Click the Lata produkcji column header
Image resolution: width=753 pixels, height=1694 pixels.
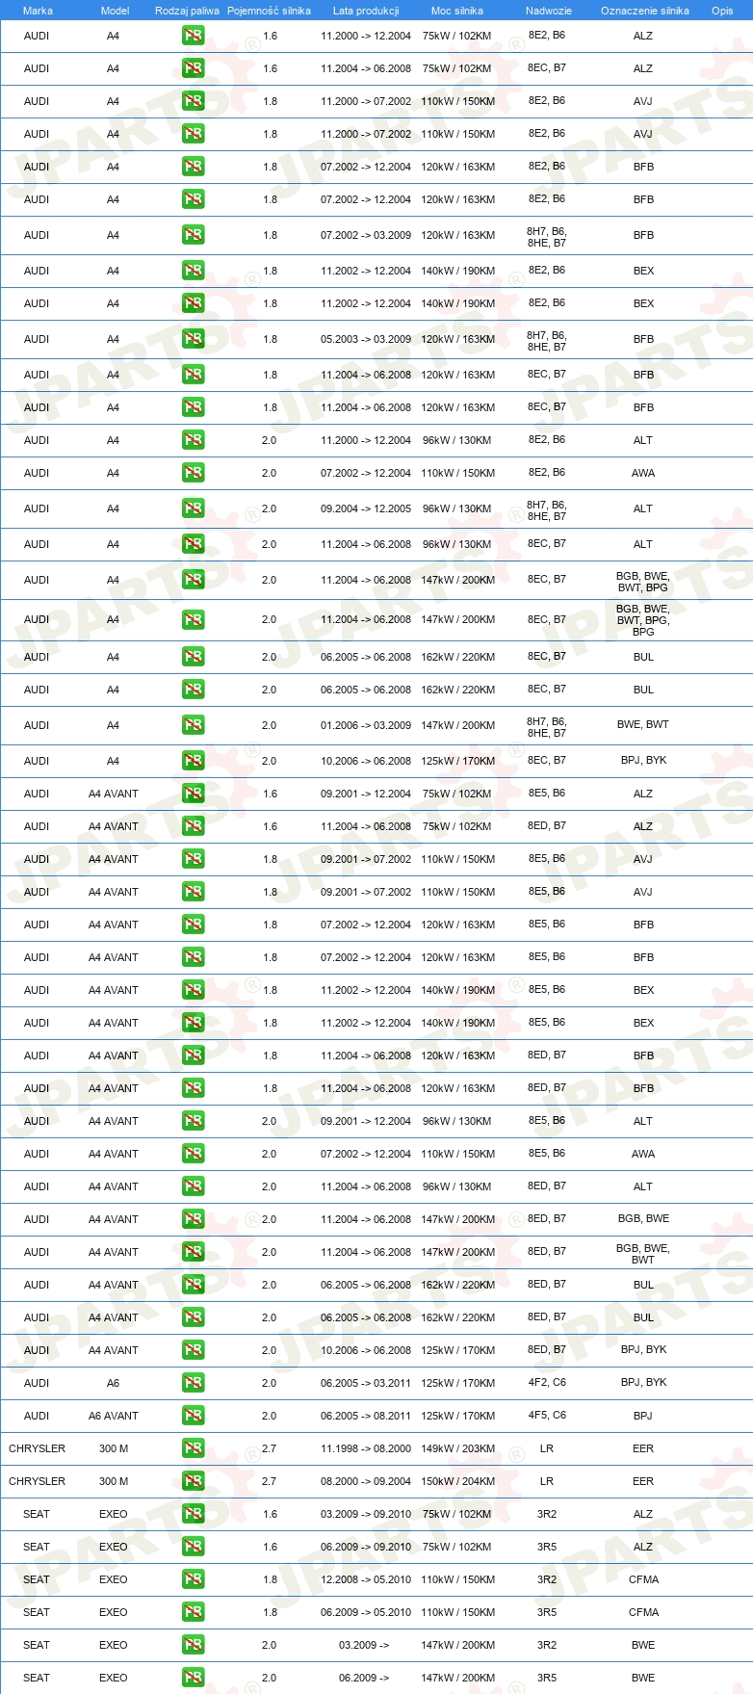366,11
